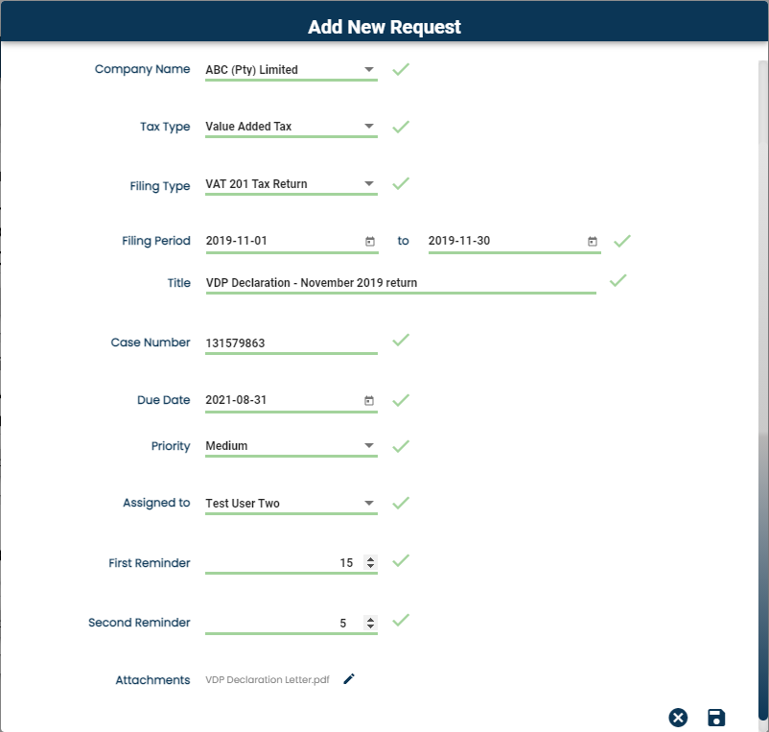Decrease the First Reminder value
Screen dimensions: 769x732
[371, 566]
